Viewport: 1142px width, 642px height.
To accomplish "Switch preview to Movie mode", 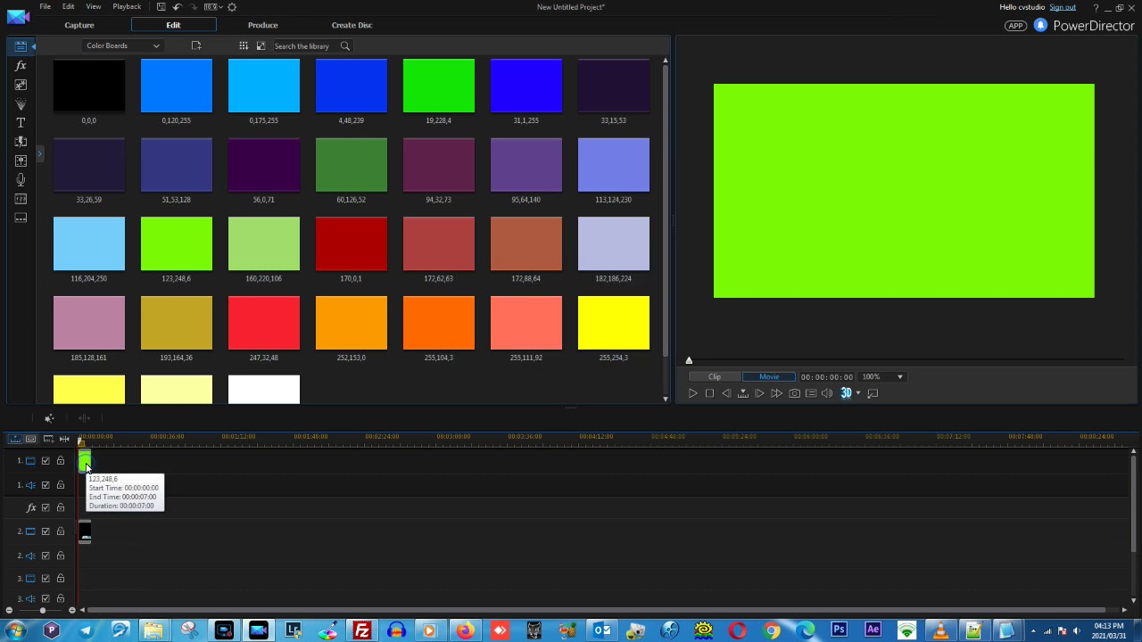I will pyautogui.click(x=768, y=377).
